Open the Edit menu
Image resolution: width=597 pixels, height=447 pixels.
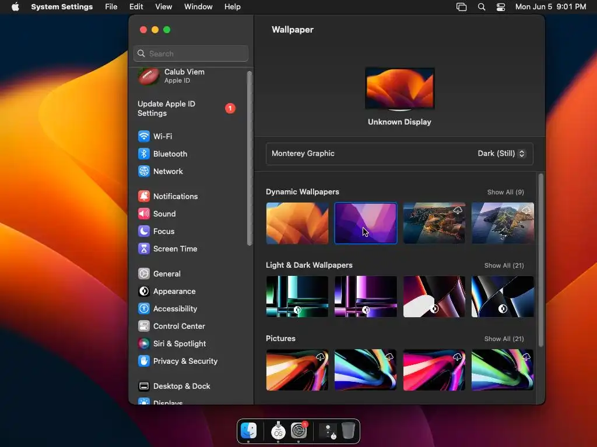tap(136, 7)
